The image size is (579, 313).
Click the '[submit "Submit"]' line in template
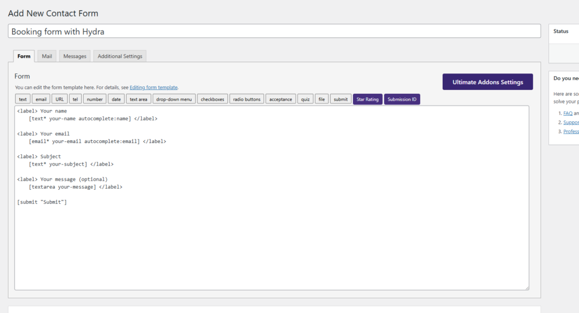click(42, 202)
